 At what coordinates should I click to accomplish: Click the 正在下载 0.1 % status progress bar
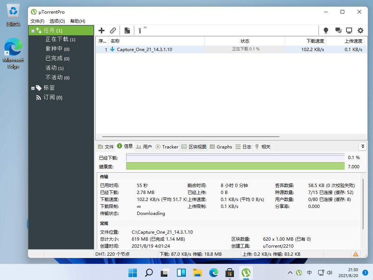245,49
